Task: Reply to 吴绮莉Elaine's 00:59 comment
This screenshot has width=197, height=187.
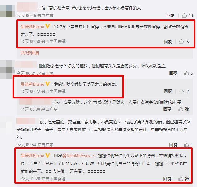Action: click(x=168, y=42)
